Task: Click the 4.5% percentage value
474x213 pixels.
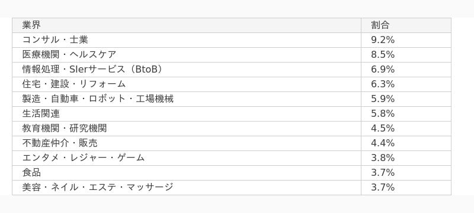Action: [x=383, y=129]
